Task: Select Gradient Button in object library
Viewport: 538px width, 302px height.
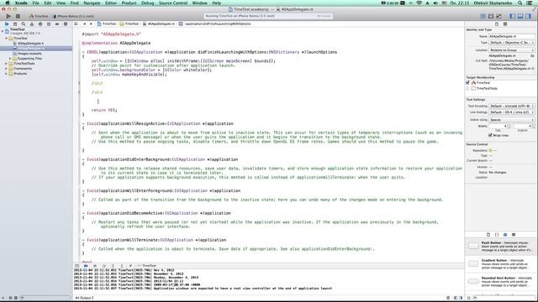Action: click(500, 263)
